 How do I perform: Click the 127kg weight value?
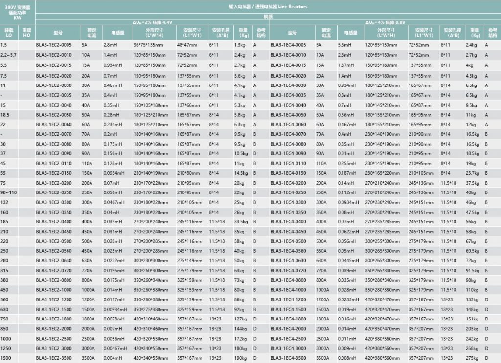(240, 319)
